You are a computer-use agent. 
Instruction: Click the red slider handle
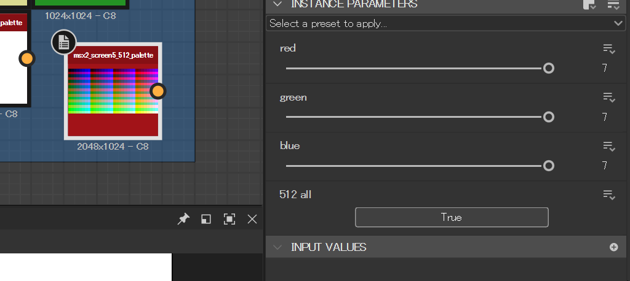pos(548,68)
